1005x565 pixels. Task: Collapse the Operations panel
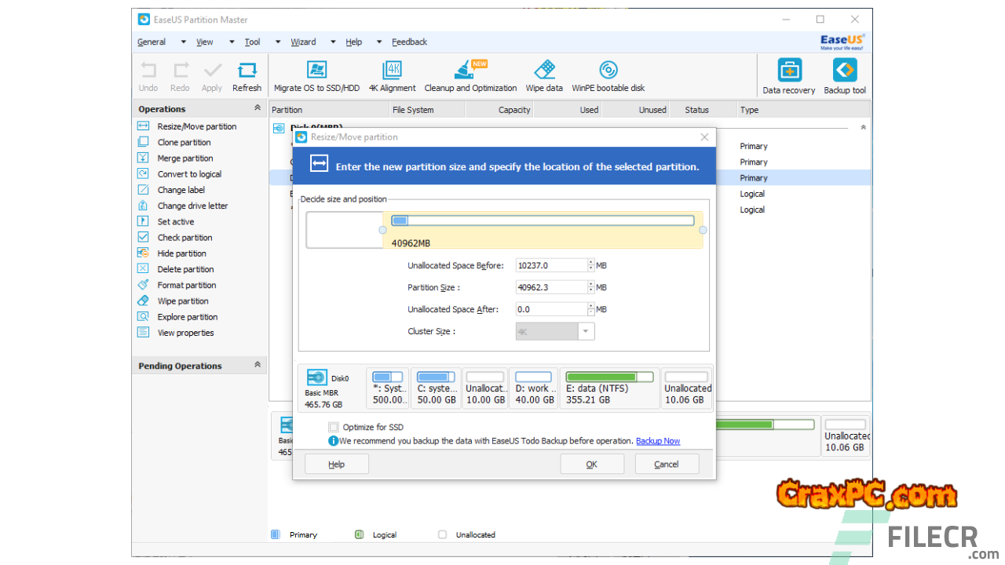click(257, 108)
